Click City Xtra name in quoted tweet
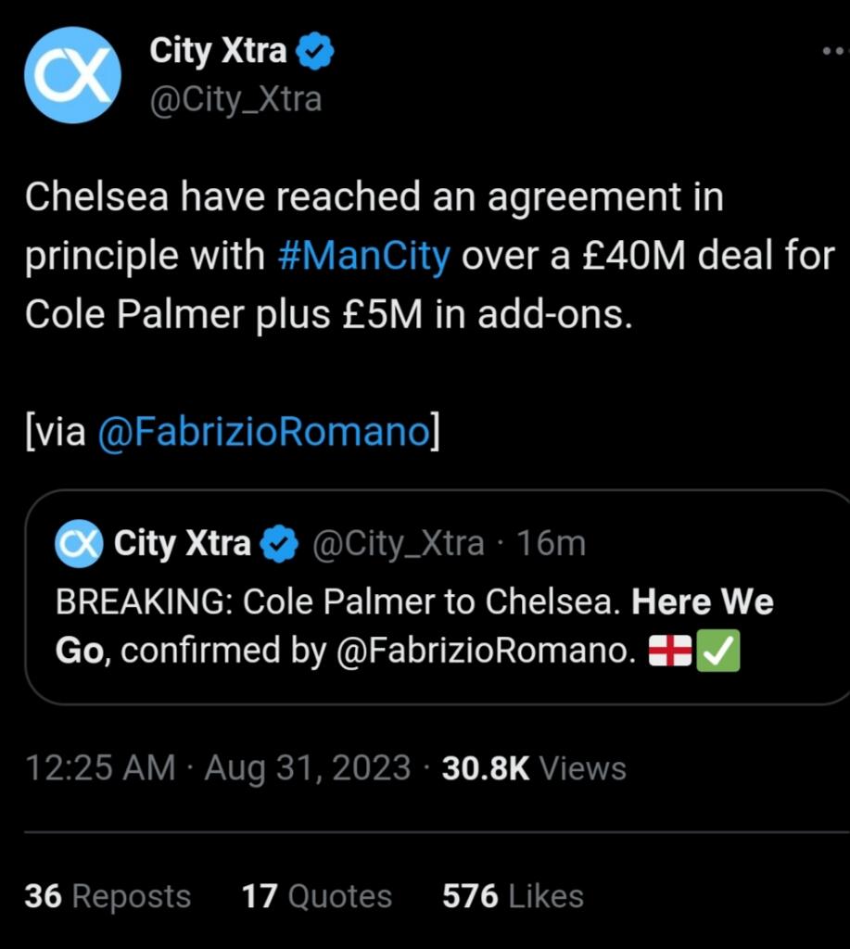The width and height of the screenshot is (850, 949). tap(182, 544)
